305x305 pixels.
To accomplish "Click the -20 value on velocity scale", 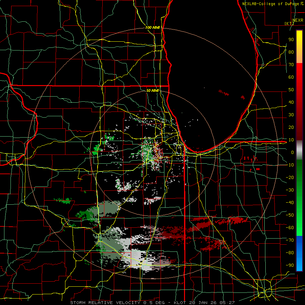I will [x=290, y=177].
